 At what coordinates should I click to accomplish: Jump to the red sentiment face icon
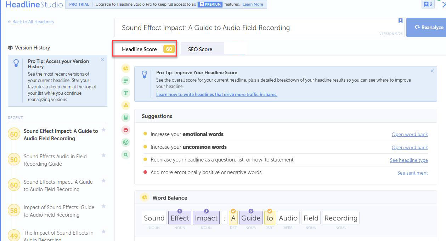coord(125,130)
